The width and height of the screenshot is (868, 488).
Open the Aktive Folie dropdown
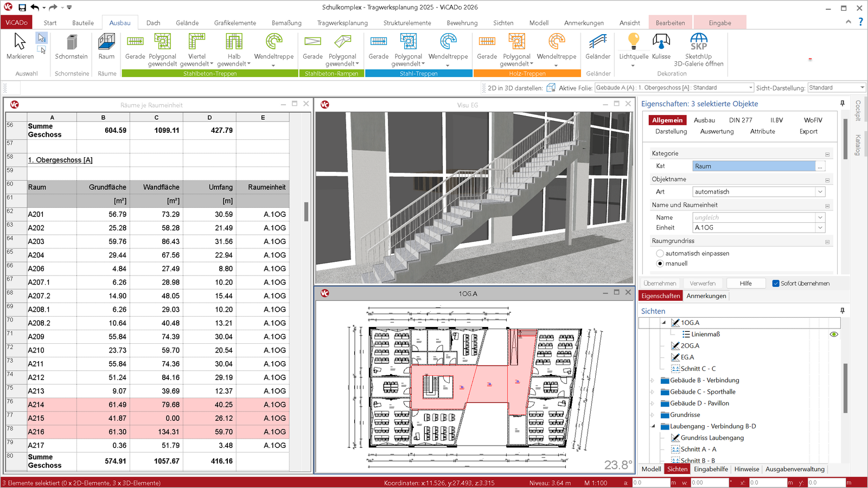pyautogui.click(x=751, y=88)
